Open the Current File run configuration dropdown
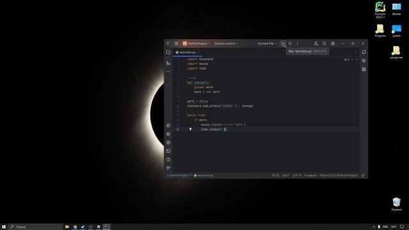 (267, 43)
